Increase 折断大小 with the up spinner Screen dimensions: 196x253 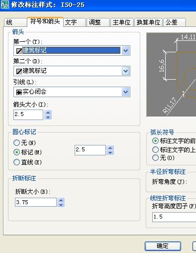61,200
